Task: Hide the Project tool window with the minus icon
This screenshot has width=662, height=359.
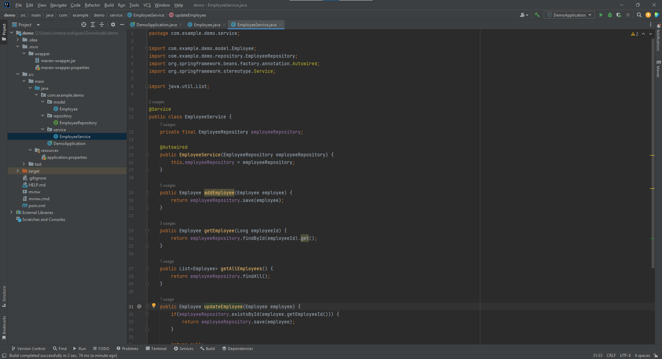Action: click(x=122, y=25)
